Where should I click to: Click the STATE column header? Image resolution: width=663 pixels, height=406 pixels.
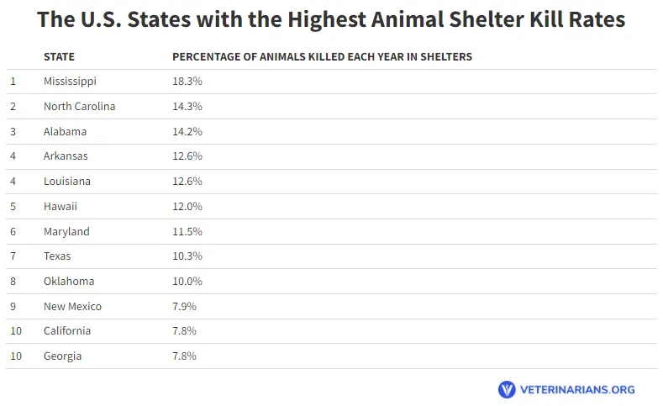59,57
